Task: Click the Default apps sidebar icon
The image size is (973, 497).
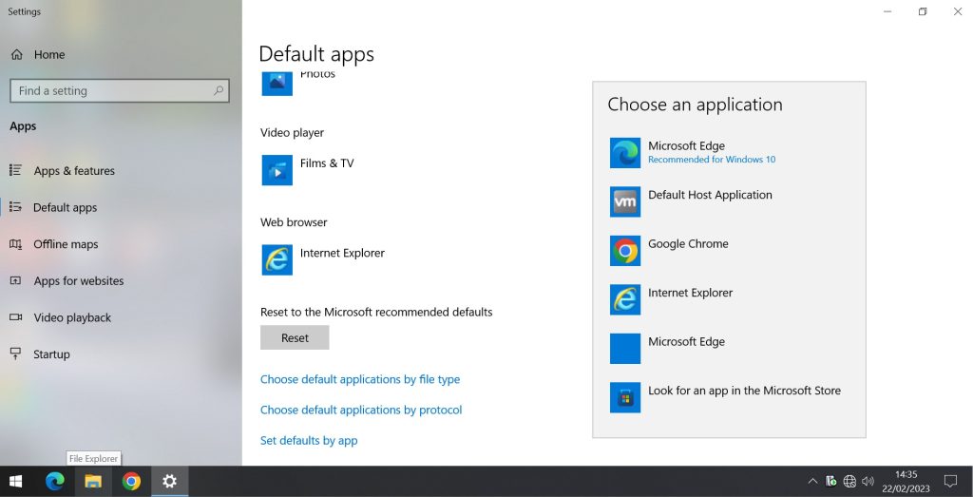Action: (16, 207)
